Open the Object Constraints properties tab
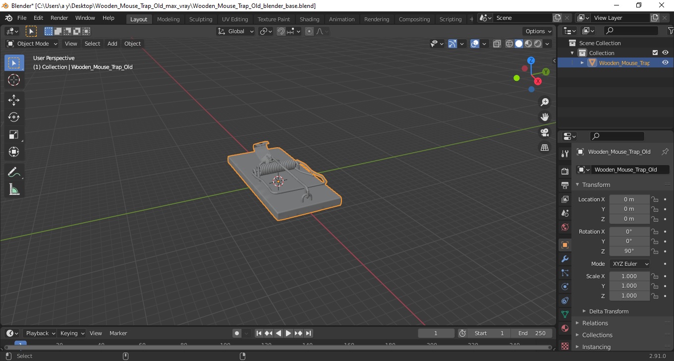 [x=564, y=301]
